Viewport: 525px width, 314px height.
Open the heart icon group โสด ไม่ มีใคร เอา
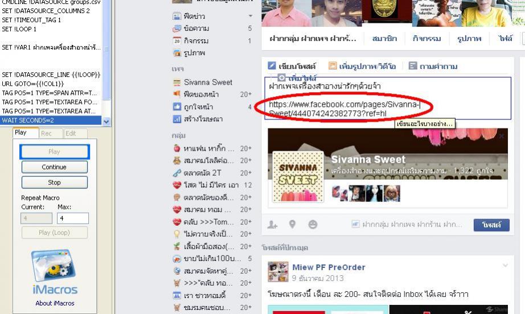click(177, 185)
